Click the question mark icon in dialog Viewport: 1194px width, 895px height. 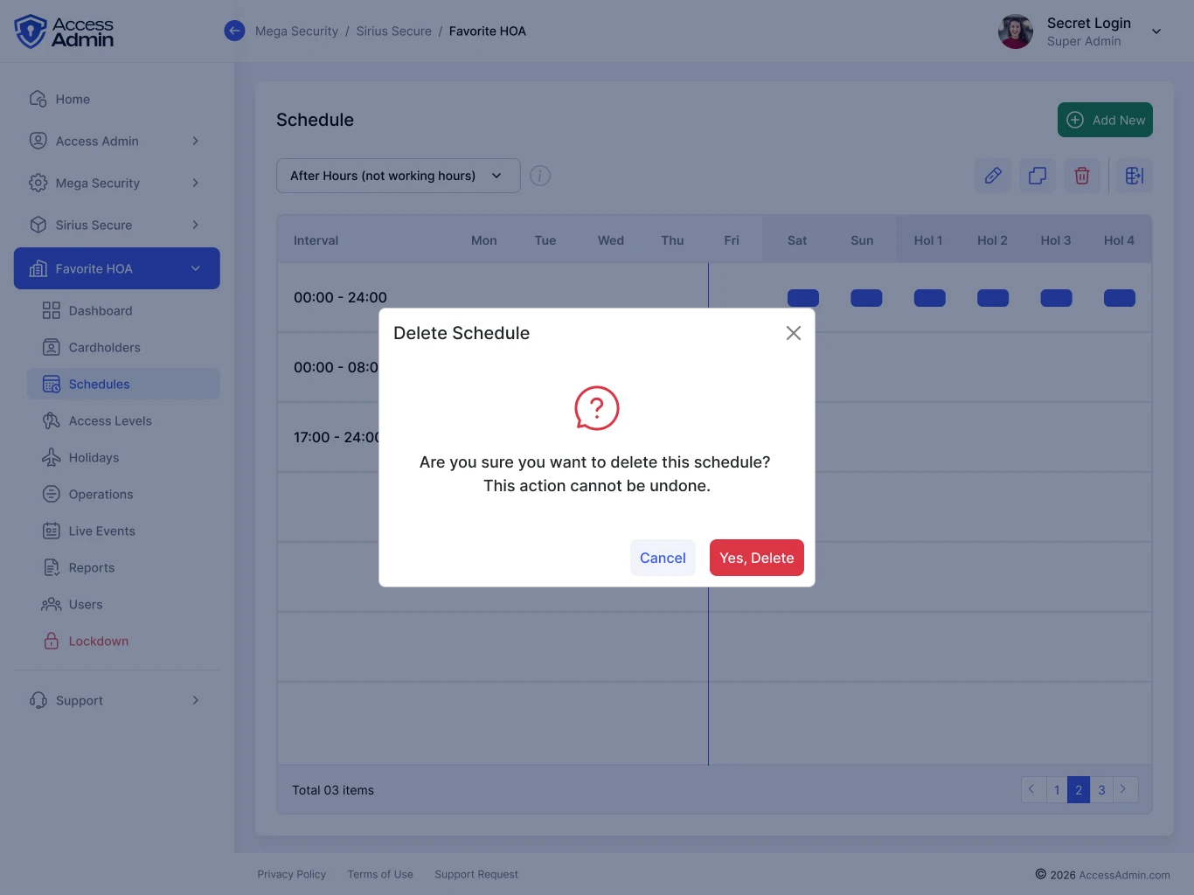[597, 408]
